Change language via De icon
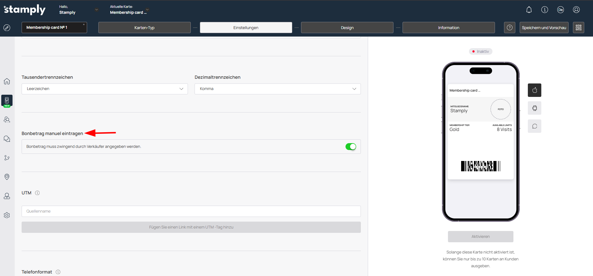 [x=560, y=10]
